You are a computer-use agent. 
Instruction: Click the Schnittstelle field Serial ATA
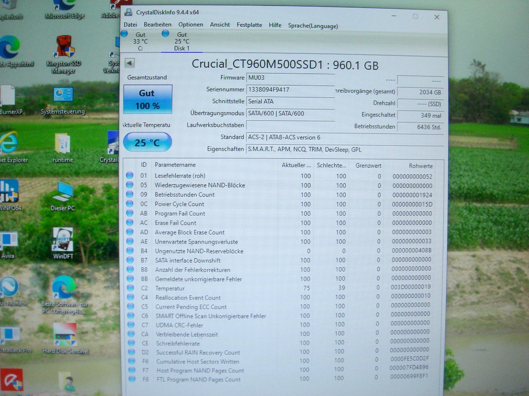point(290,101)
